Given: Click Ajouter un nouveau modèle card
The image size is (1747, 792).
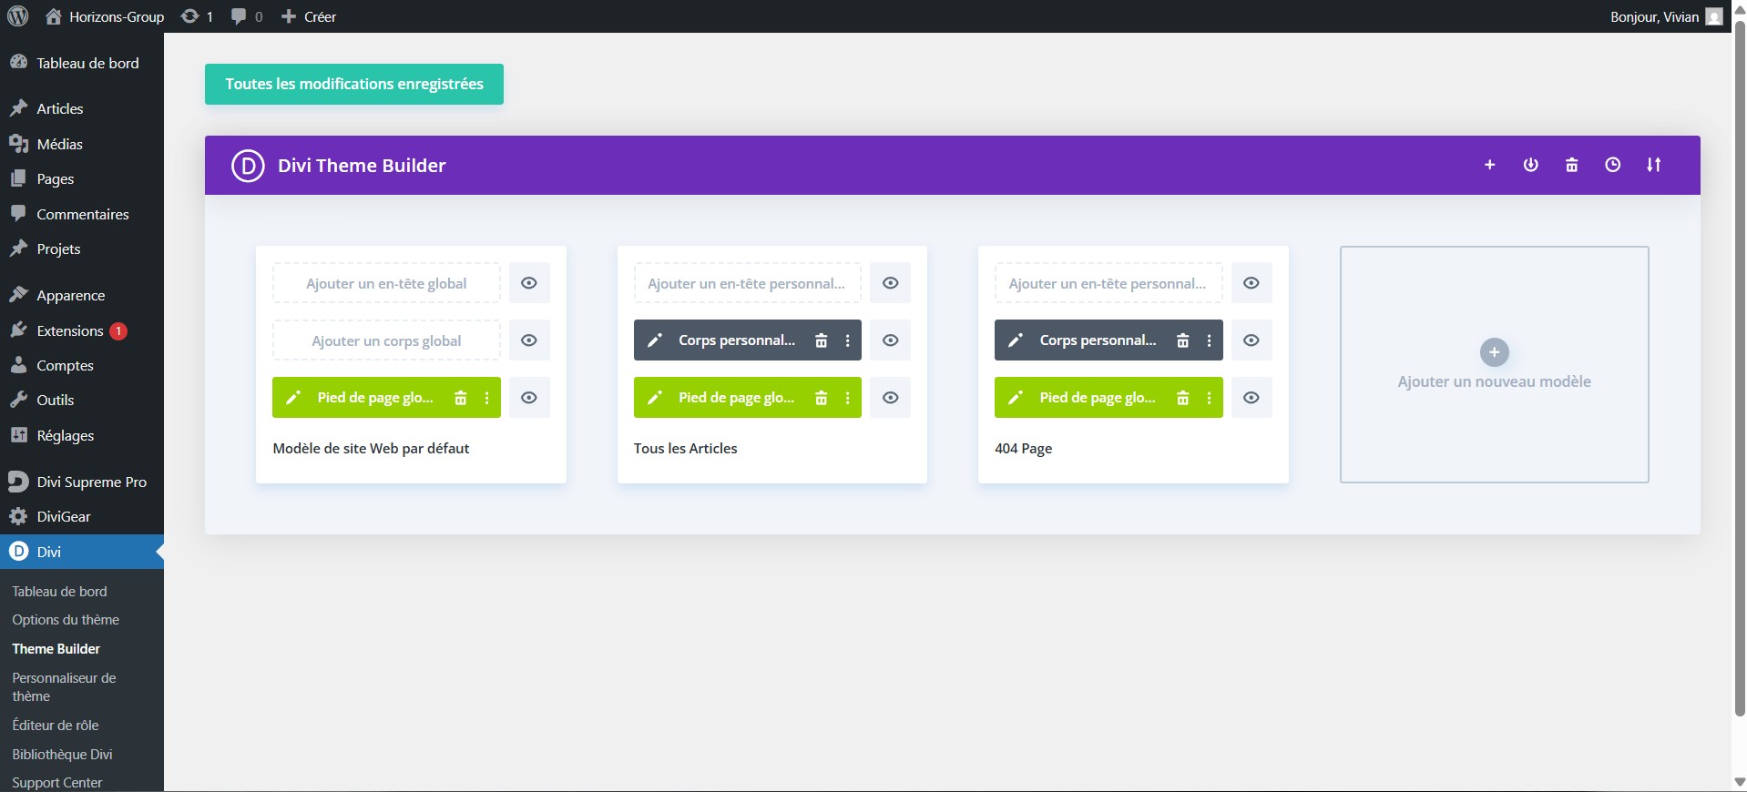Looking at the screenshot, I should click(x=1494, y=364).
